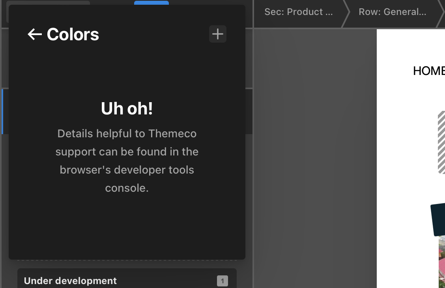445x288 pixels.
Task: Click the dashed divider below Colors panel
Action: (127, 260)
